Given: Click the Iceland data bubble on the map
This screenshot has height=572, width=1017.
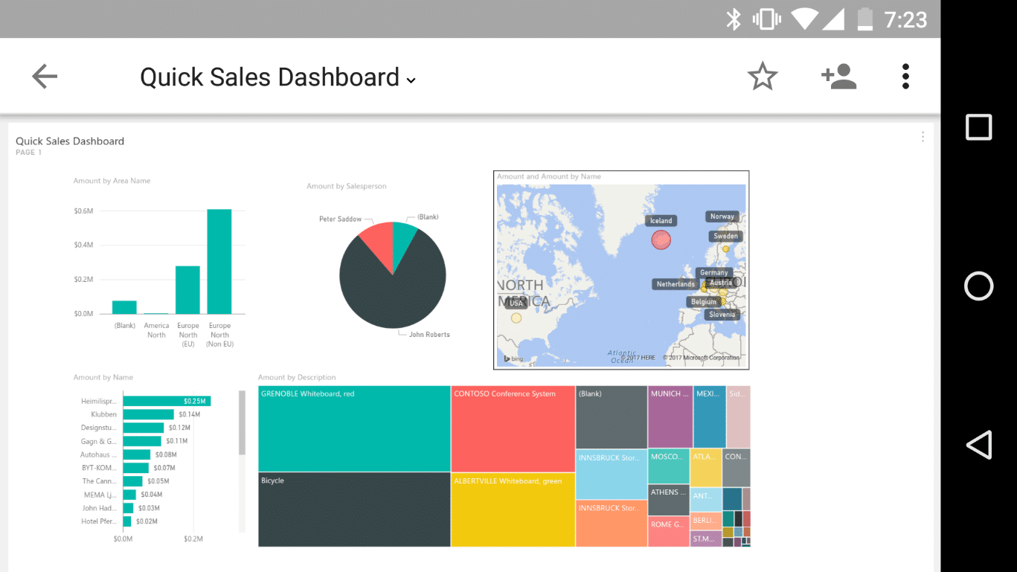Looking at the screenshot, I should (x=661, y=240).
